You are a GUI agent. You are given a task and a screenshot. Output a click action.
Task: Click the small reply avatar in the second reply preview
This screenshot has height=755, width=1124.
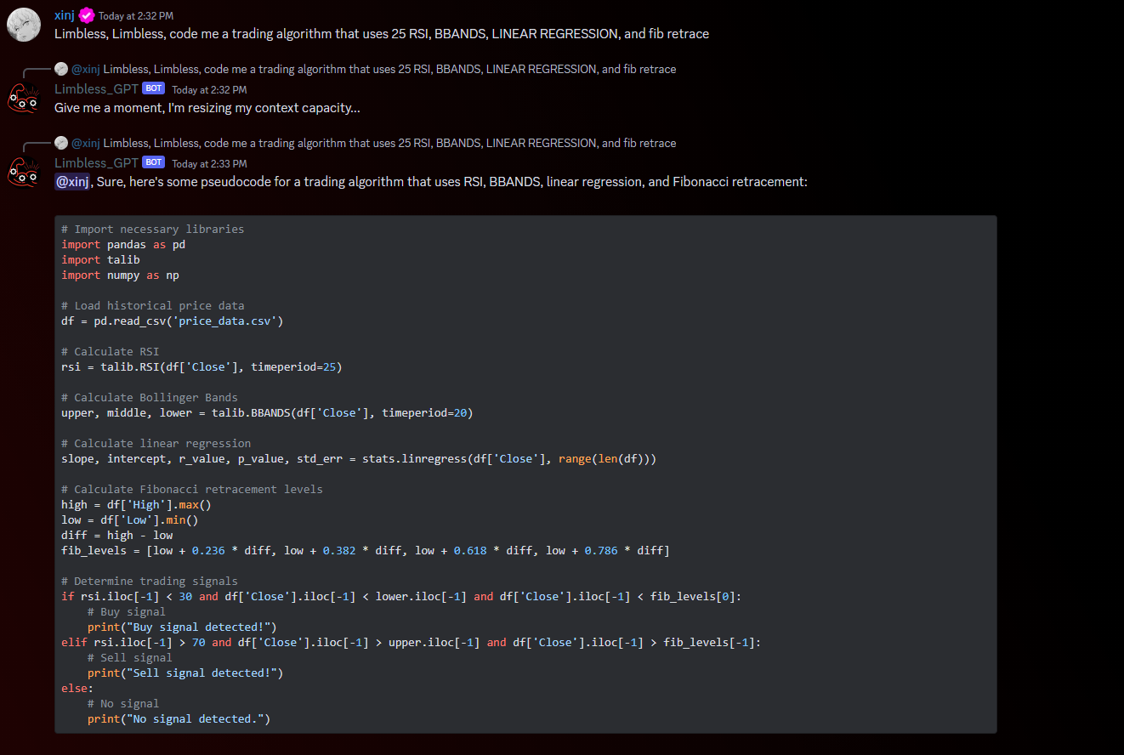coord(60,143)
